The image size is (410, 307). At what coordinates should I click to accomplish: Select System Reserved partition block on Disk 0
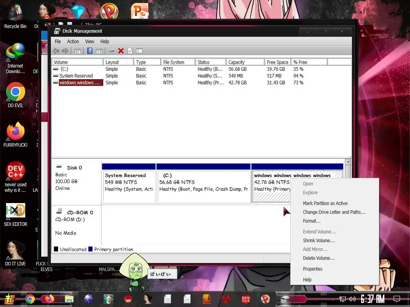click(x=129, y=183)
